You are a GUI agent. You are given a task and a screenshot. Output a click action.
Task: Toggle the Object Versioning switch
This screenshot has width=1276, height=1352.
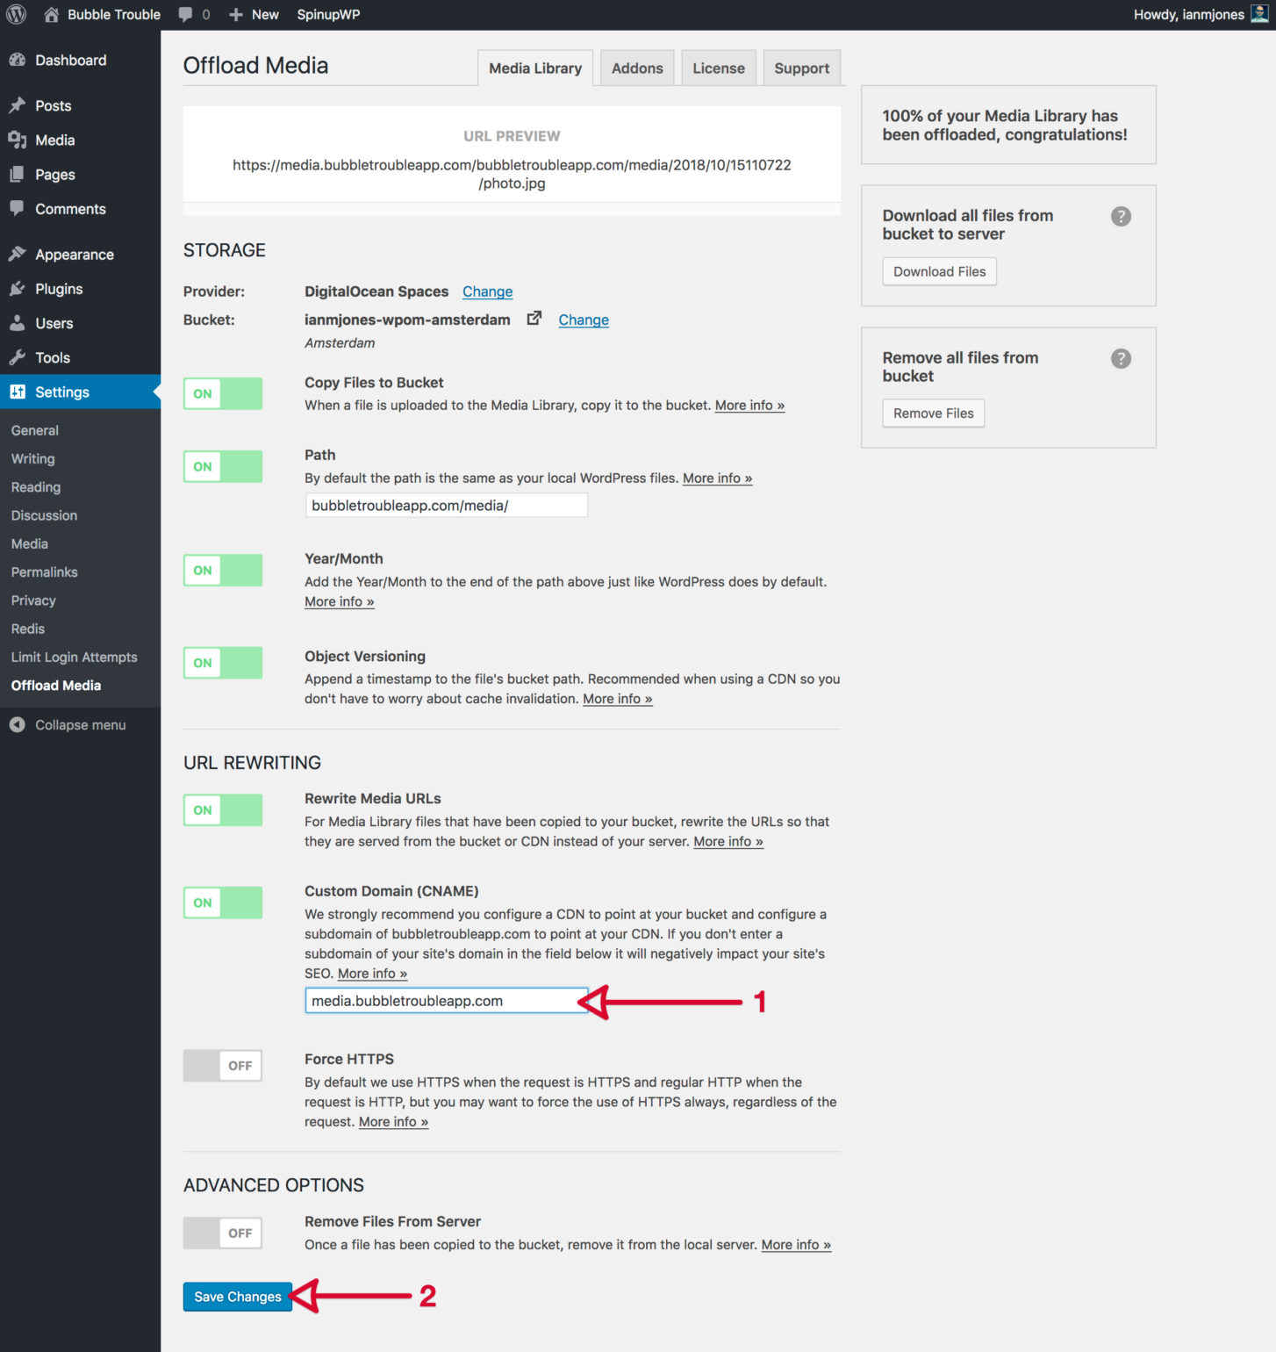tap(223, 663)
